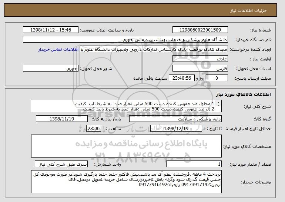Click the announcement date and time field

pos(51,30)
